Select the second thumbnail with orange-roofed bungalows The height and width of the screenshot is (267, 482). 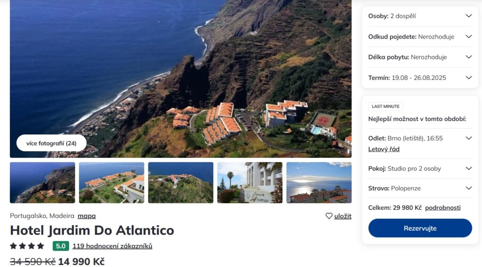point(112,182)
